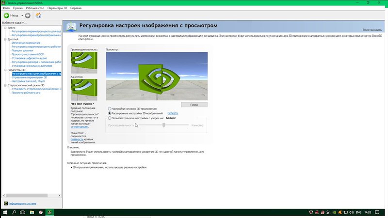The image size is (388, 218).
Task: Open 'Установка нескольких дисплеев' task
Action: pos(32,66)
